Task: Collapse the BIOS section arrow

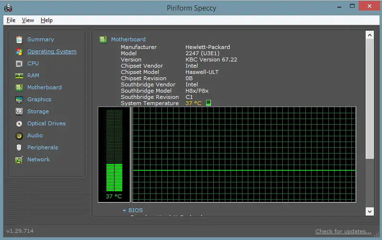Action: (x=124, y=210)
